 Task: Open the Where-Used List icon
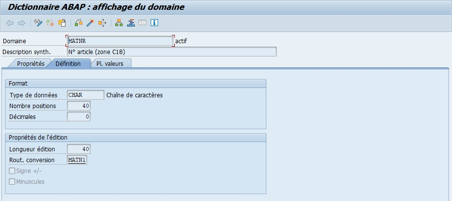pyautogui.click(x=102, y=23)
